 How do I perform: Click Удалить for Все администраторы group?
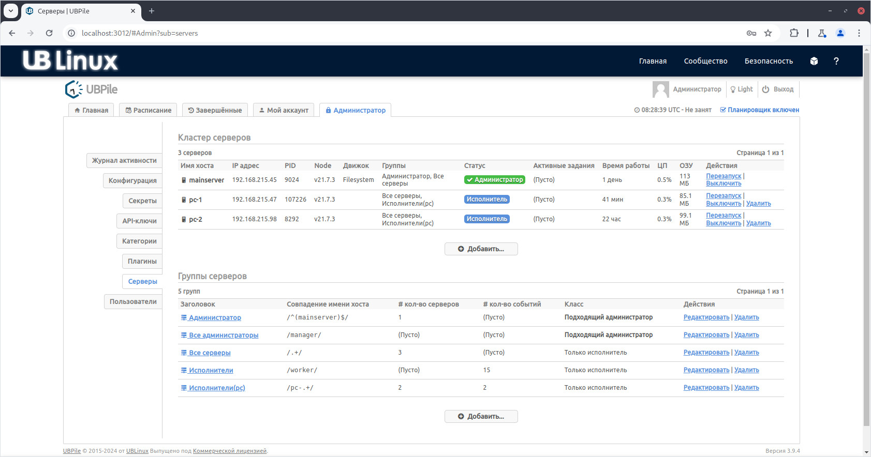click(x=746, y=335)
